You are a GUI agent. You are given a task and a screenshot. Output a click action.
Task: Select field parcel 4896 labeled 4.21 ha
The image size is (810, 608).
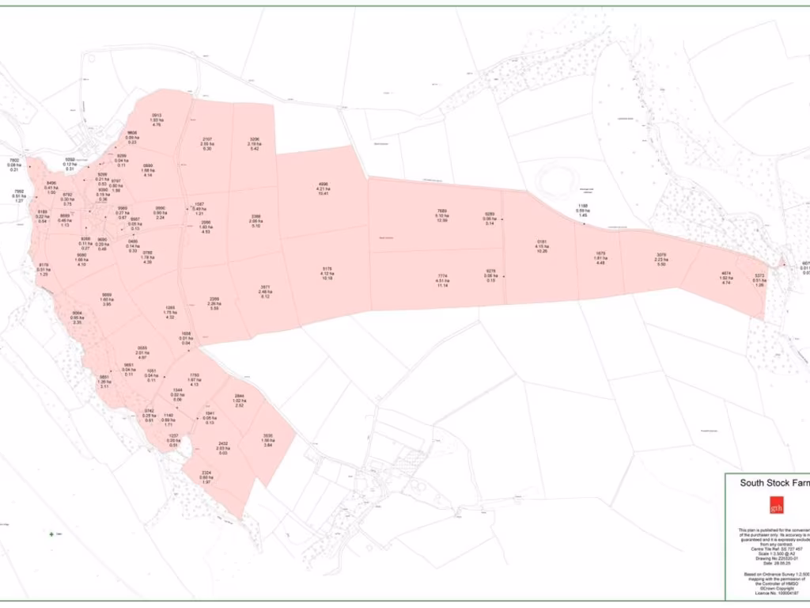point(323,190)
